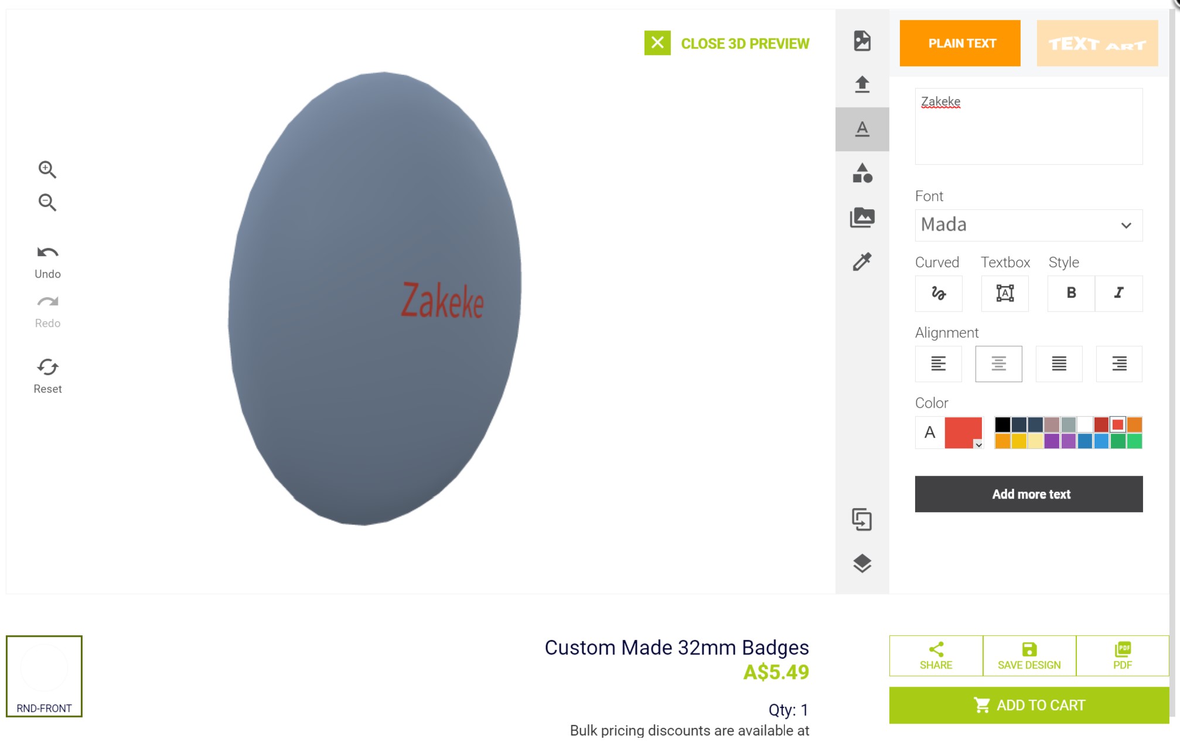The width and height of the screenshot is (1180, 743).
Task: Click the zoom in magnifier icon
Action: pyautogui.click(x=48, y=169)
